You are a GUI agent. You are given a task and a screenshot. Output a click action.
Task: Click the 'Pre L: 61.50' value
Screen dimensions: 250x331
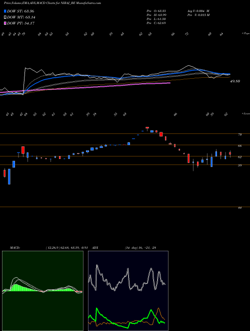(156, 19)
